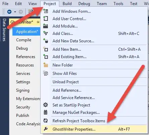Click the Show All Files icon
This screenshot has width=149, height=135.
[46, 73]
